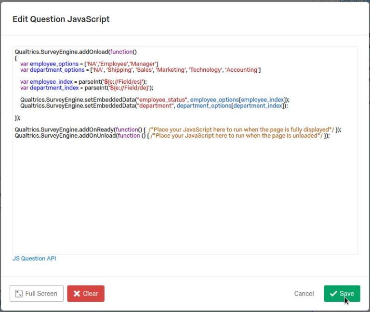Click the X icon on Clear
Viewport: 370px width, 312px height.
click(x=77, y=294)
